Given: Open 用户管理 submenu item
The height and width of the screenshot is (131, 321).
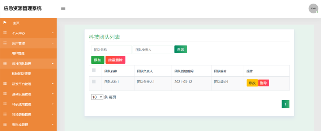Looking at the screenshot, I should tap(18, 53).
